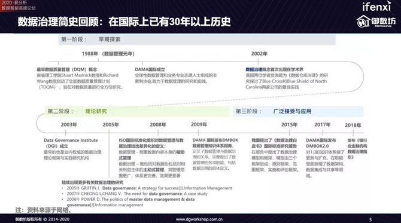Screen dimensions: 401x223
Task: Select the 2009年 timeline marker
Action: click(x=199, y=124)
